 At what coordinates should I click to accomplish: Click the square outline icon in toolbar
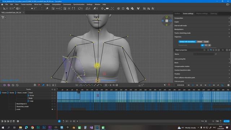tap(123, 9)
